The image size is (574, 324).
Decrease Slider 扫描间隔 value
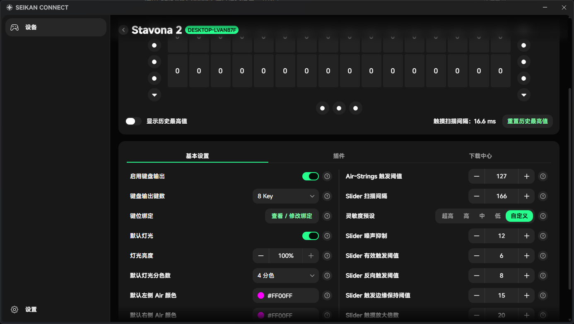coord(477,196)
